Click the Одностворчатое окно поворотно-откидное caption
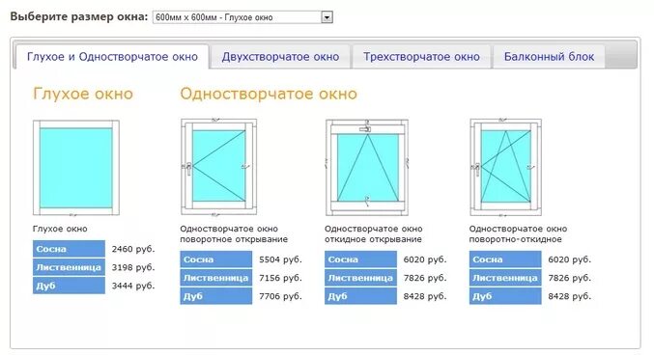This screenshot has width=654, height=355. point(518,233)
